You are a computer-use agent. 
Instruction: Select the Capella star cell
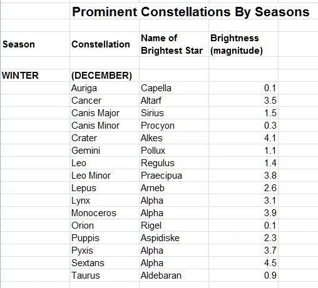174,88
